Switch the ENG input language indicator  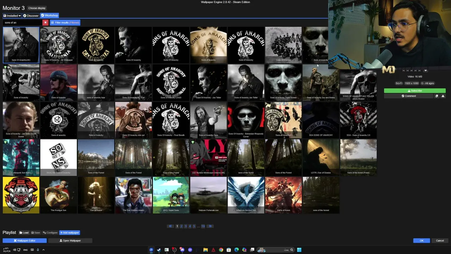(x=25, y=250)
